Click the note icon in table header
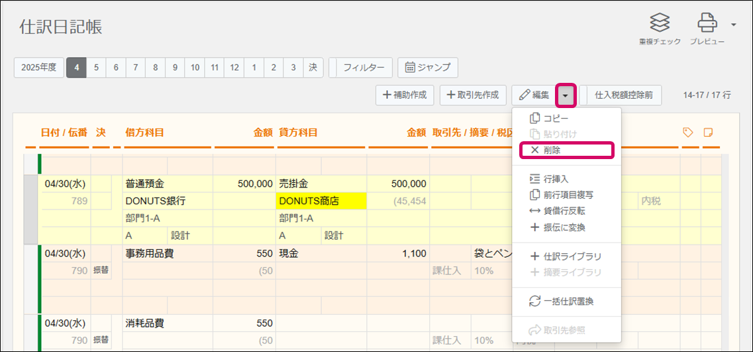753x352 pixels. tap(708, 133)
